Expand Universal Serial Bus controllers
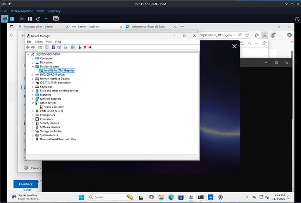The image size is (301, 203). (x=33, y=139)
